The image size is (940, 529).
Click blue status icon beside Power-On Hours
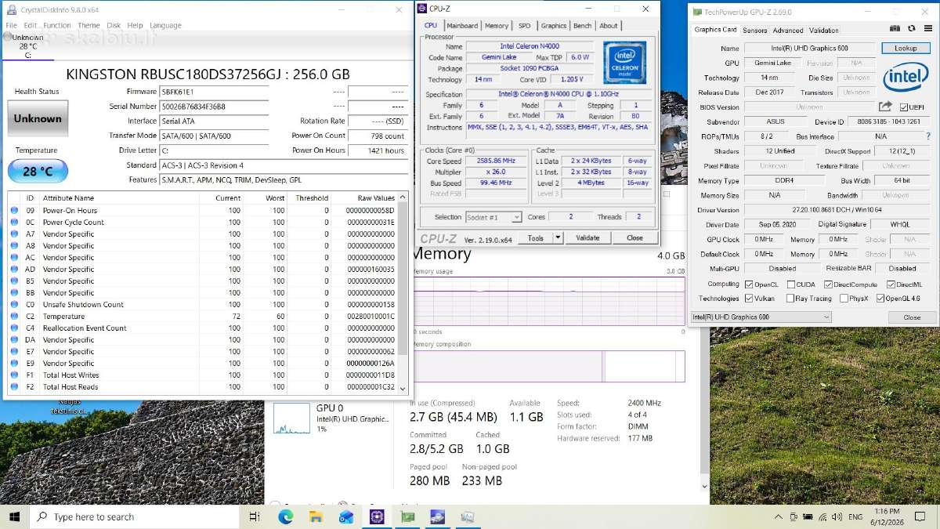[15, 210]
